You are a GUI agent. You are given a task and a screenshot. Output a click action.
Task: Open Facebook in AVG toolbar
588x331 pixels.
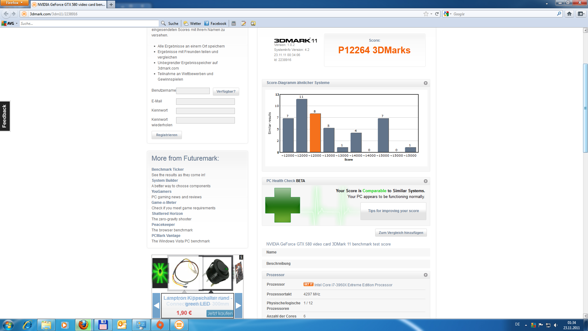[215, 23]
